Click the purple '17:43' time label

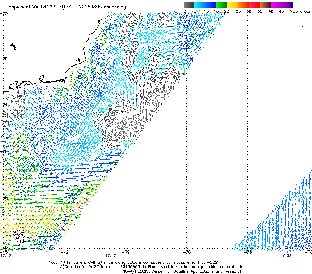coord(110,256)
